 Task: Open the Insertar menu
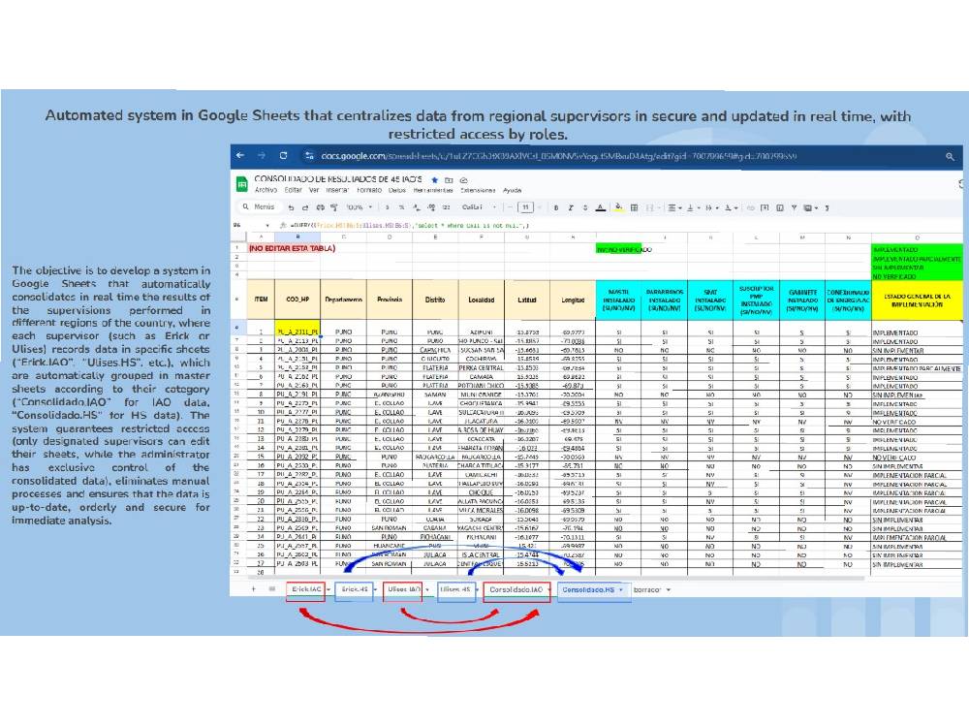337,190
